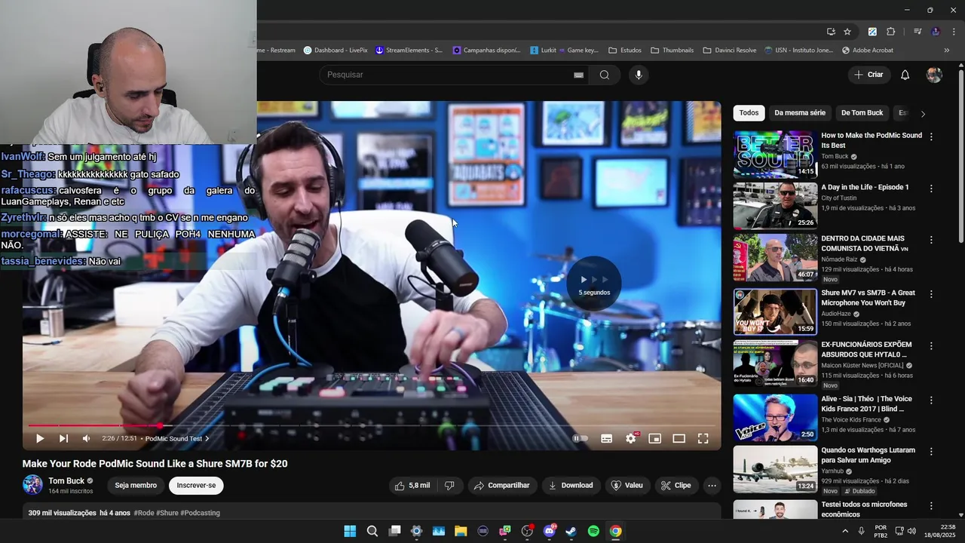Open Chrome three-dot menu

[954, 32]
